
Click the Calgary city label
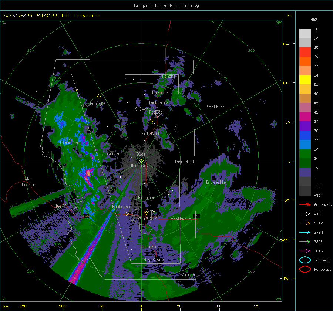[144, 217]
